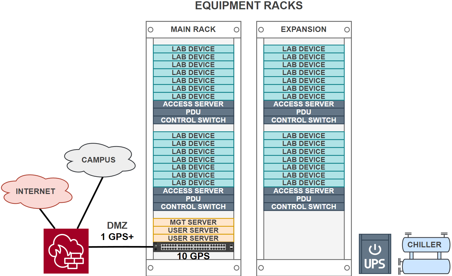Screen dimensions: 452x276
Task: Click the UPS unit icon
Action: (x=375, y=254)
